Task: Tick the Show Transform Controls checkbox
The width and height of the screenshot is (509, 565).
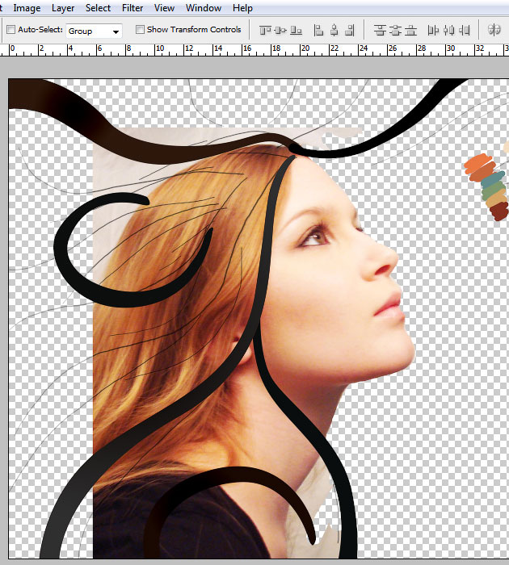Action: (140, 30)
